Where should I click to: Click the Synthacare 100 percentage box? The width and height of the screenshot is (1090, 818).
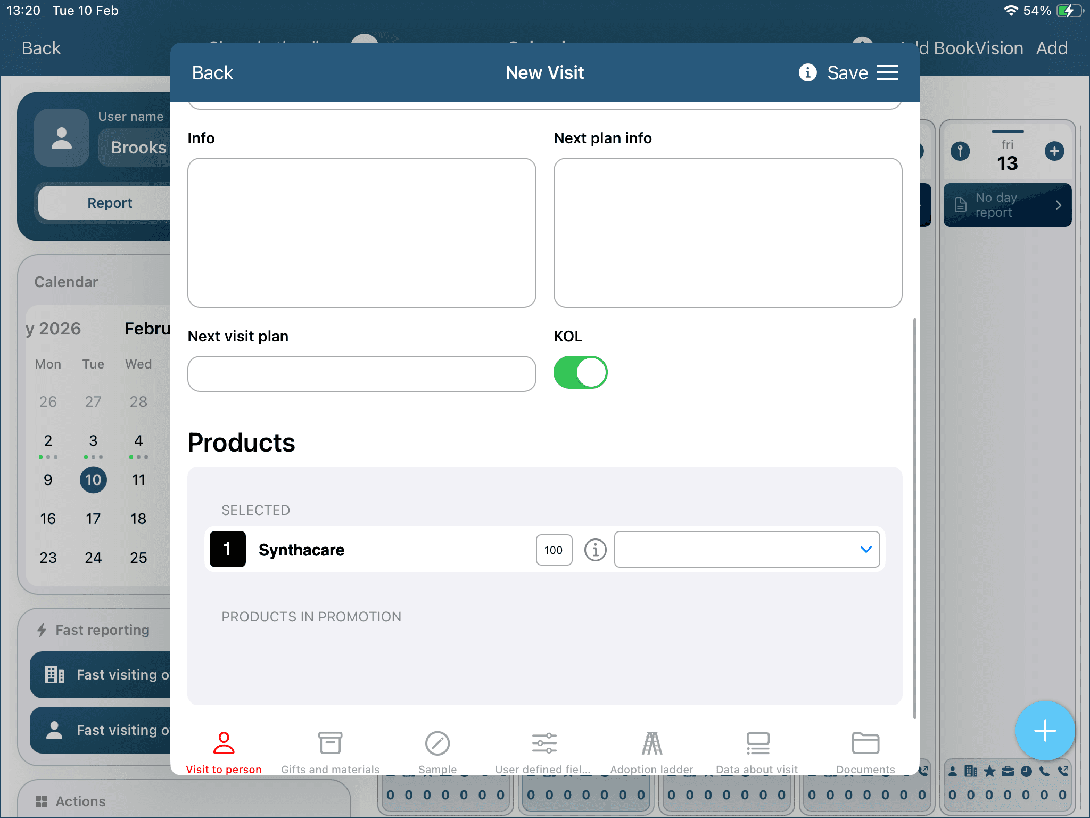[x=554, y=550]
